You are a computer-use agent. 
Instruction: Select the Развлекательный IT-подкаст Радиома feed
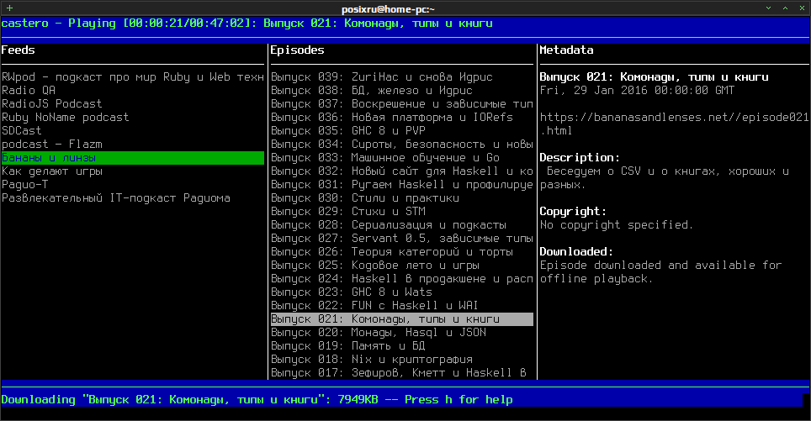point(116,197)
